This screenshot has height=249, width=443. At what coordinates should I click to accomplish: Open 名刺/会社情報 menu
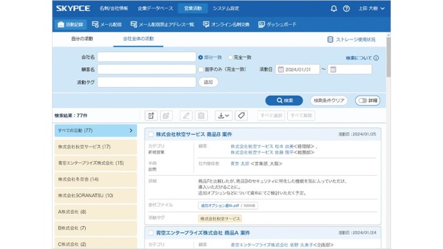pyautogui.click(x=114, y=8)
